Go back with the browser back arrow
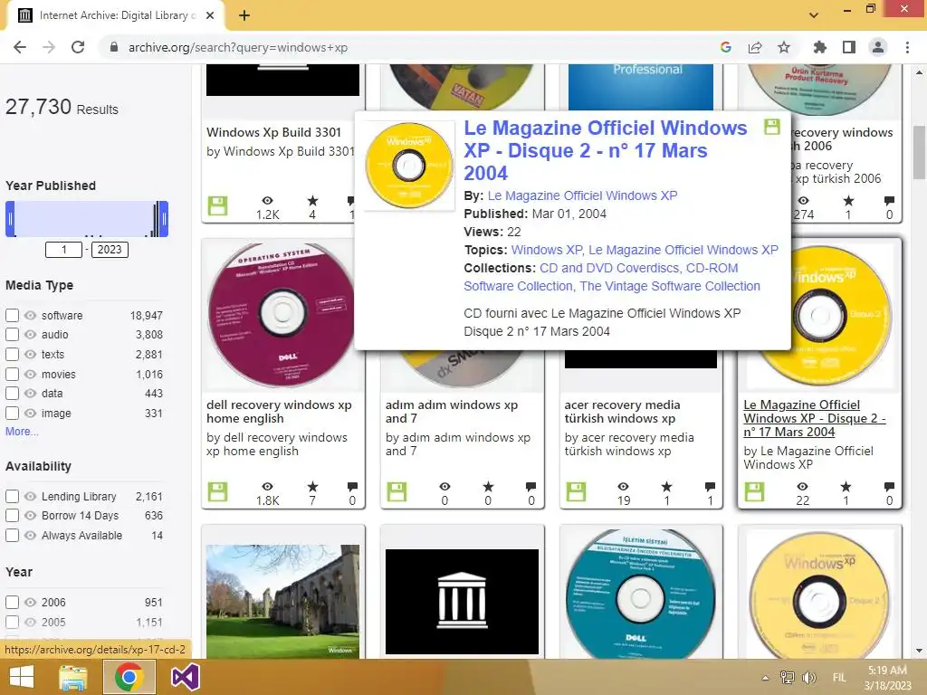This screenshot has height=695, width=927. (x=20, y=47)
